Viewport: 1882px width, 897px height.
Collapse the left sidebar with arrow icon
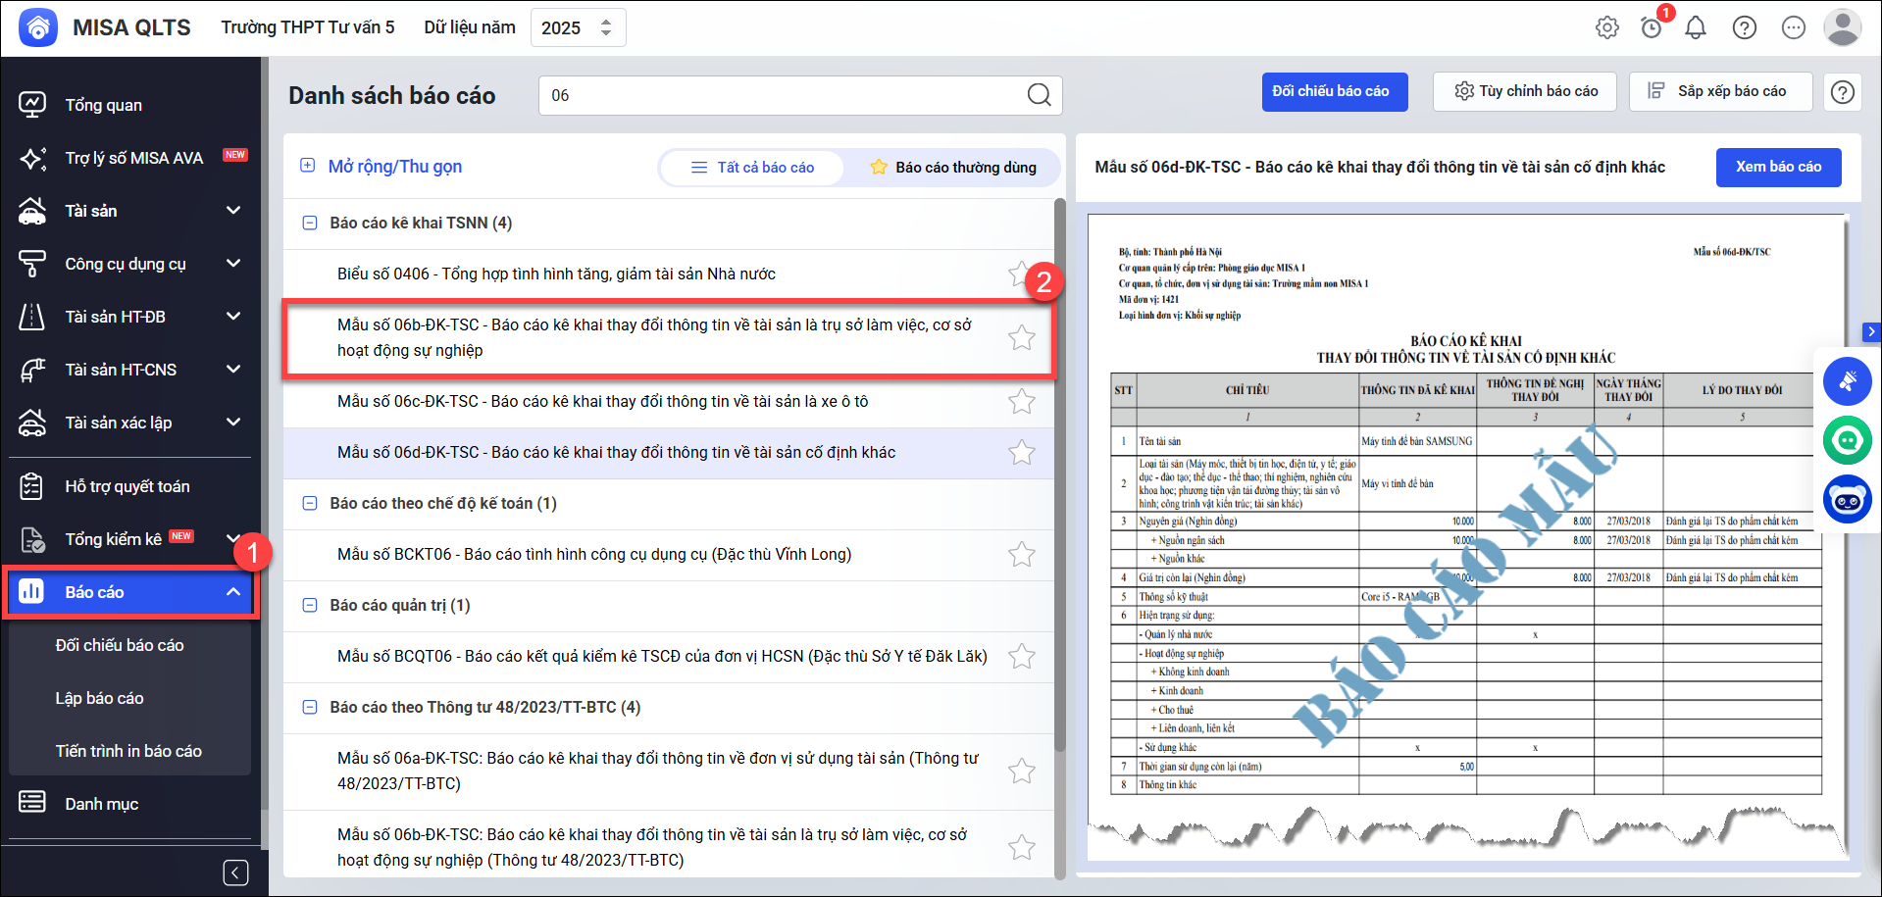pos(235,872)
